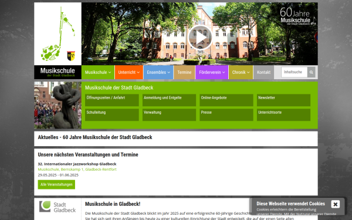Click the search magnifier icon
Image resolution: width=352 pixels, height=220 pixels.
point(311,72)
